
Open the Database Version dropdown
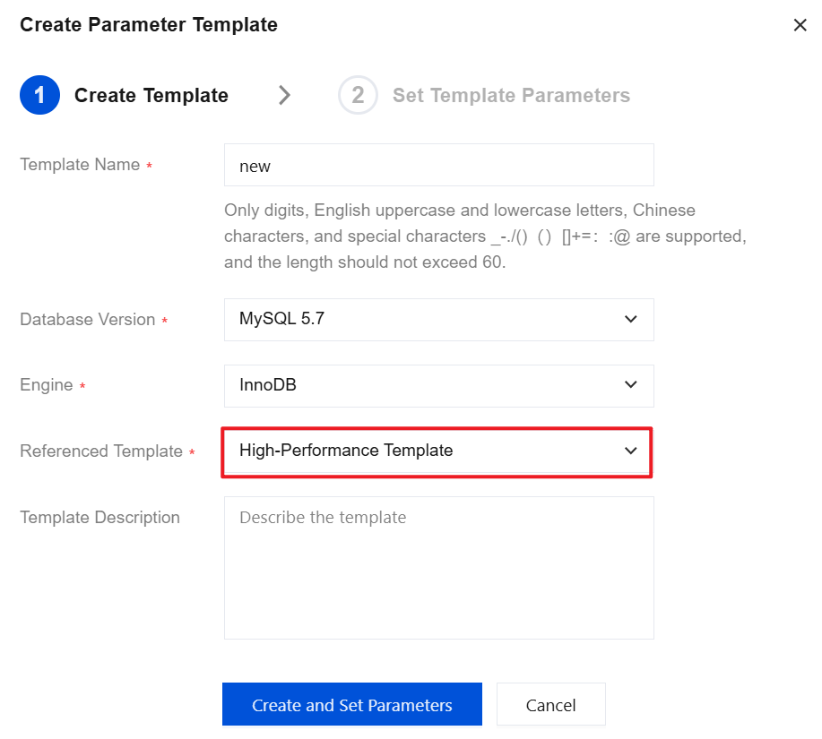pyautogui.click(x=438, y=320)
